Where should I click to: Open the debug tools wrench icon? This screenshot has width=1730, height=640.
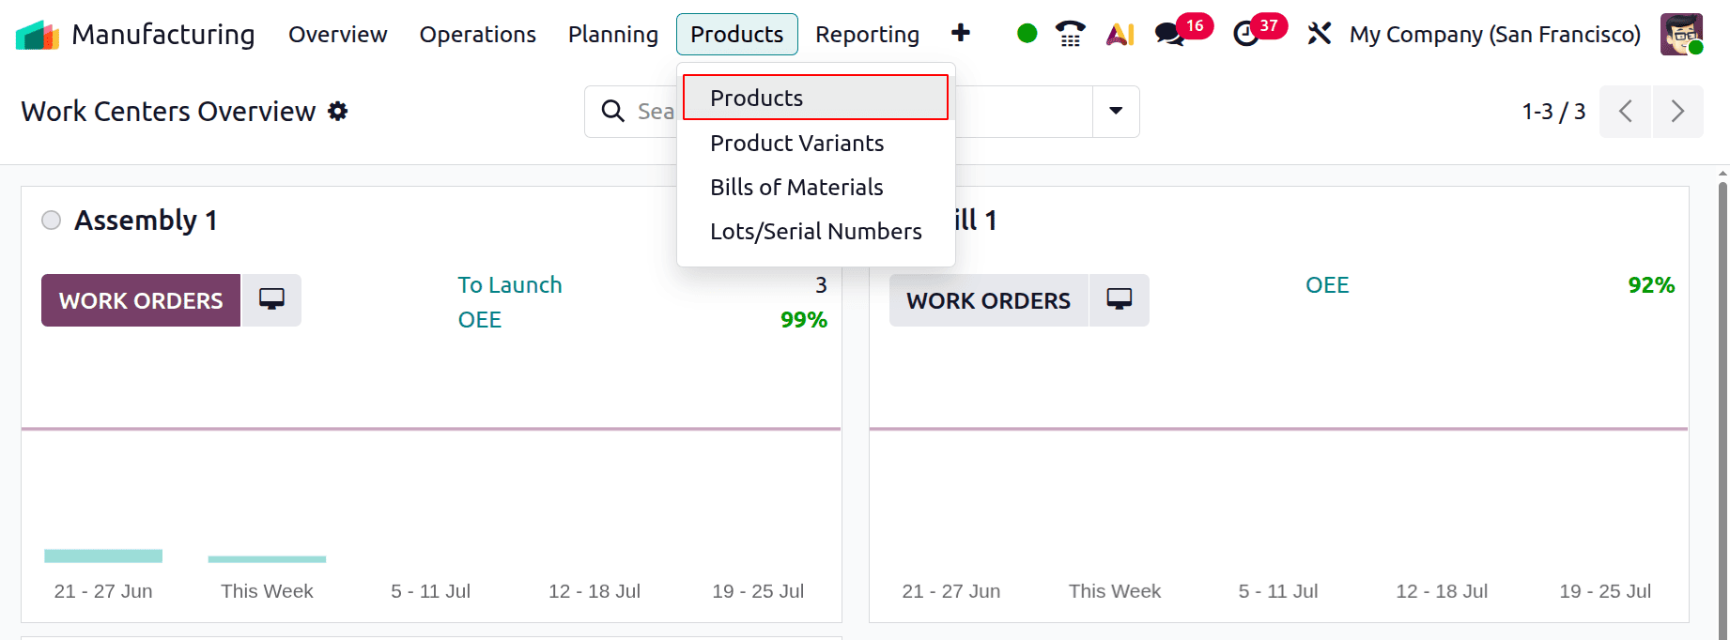pos(1320,34)
